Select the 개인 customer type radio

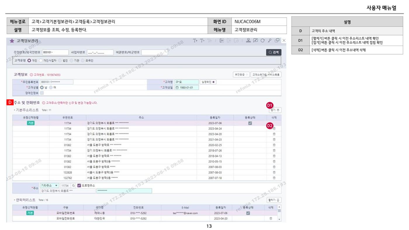point(29,61)
